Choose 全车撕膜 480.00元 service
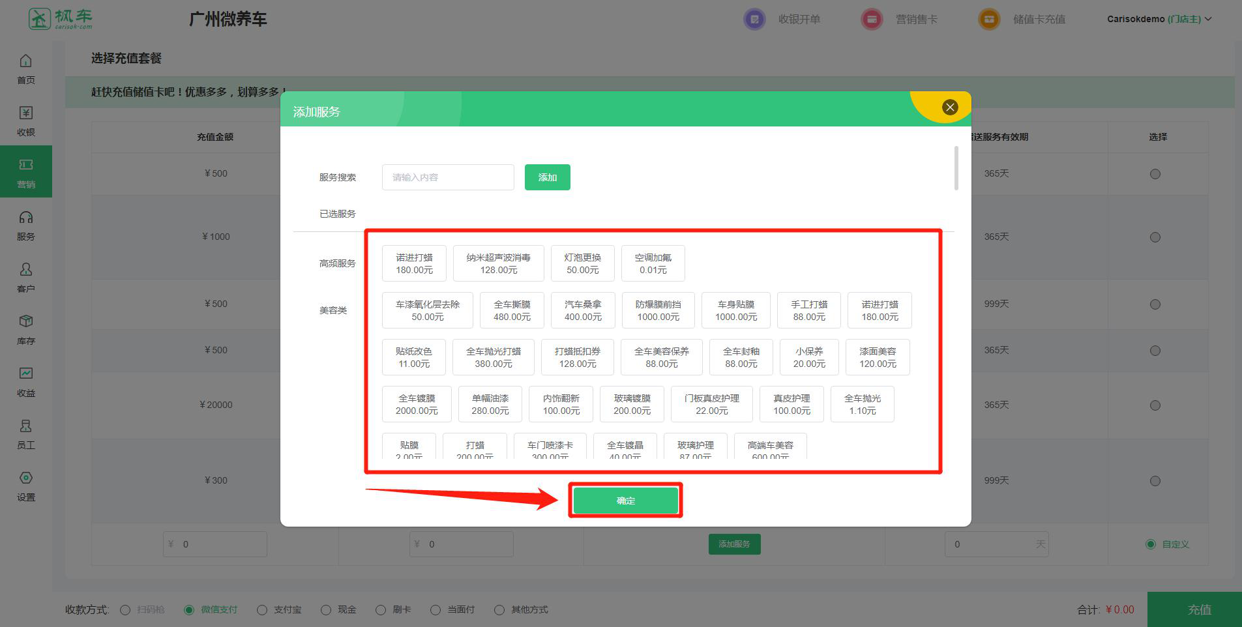Viewport: 1242px width, 627px height. pos(512,310)
